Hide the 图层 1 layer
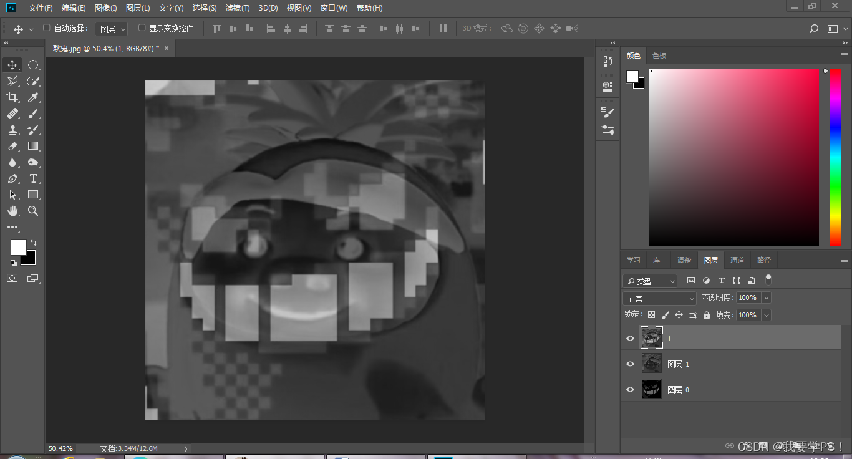Image resolution: width=852 pixels, height=459 pixels. point(630,364)
